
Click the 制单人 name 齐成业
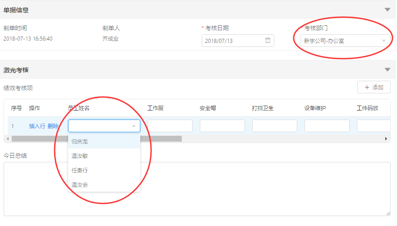(x=111, y=39)
